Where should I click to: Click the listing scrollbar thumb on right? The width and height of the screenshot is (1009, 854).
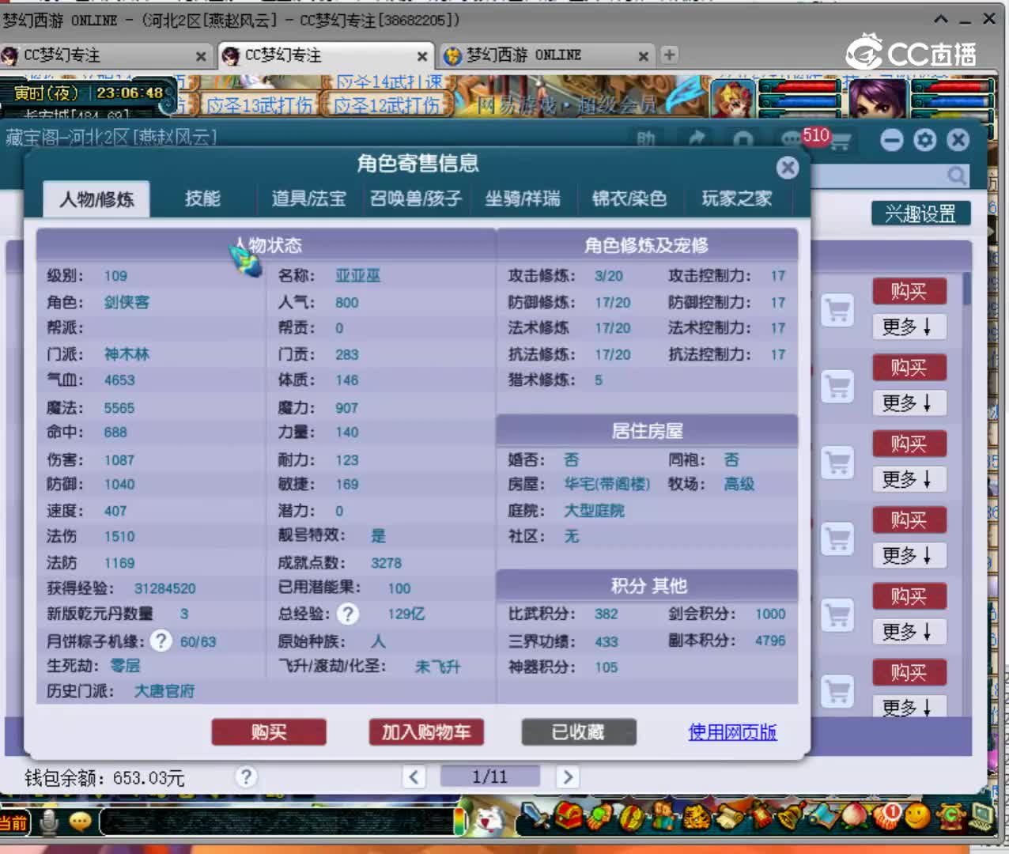[x=966, y=289]
